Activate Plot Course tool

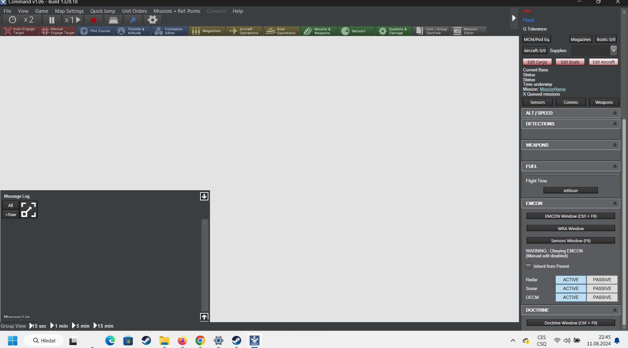(x=95, y=31)
